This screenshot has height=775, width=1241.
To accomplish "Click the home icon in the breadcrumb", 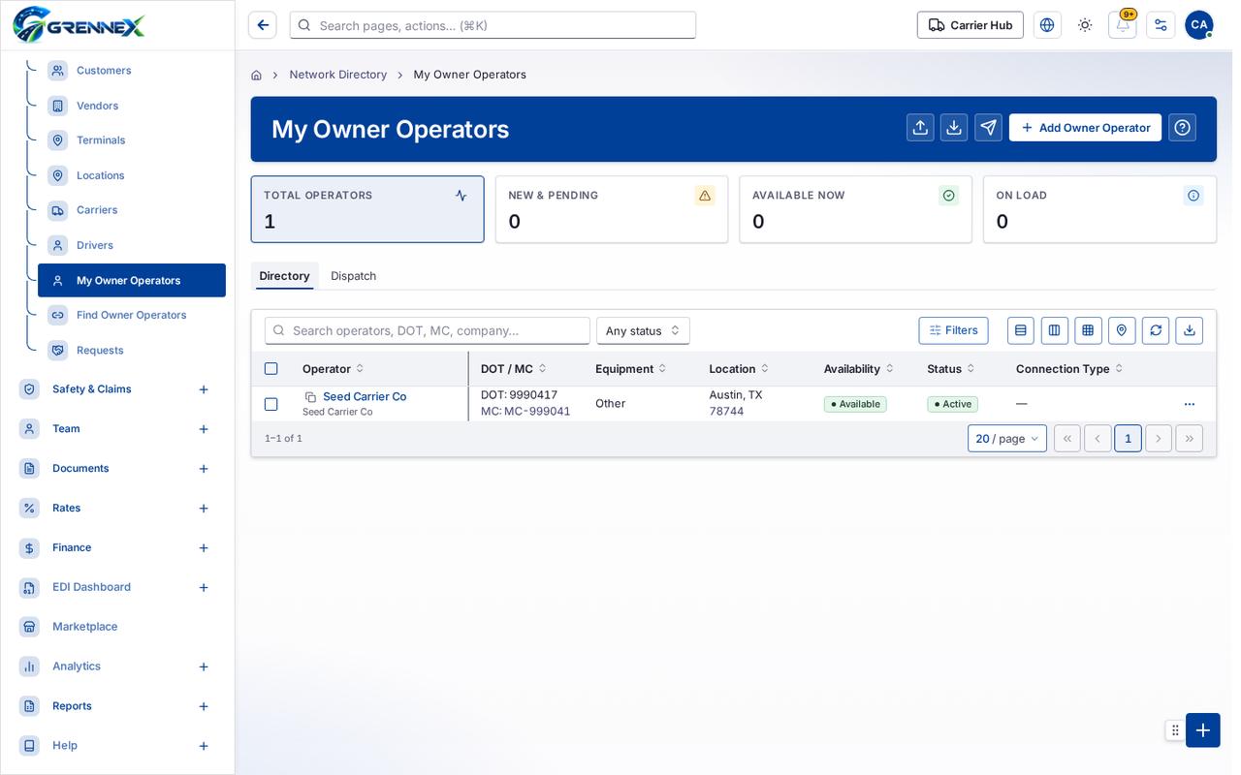I will pyautogui.click(x=256, y=75).
